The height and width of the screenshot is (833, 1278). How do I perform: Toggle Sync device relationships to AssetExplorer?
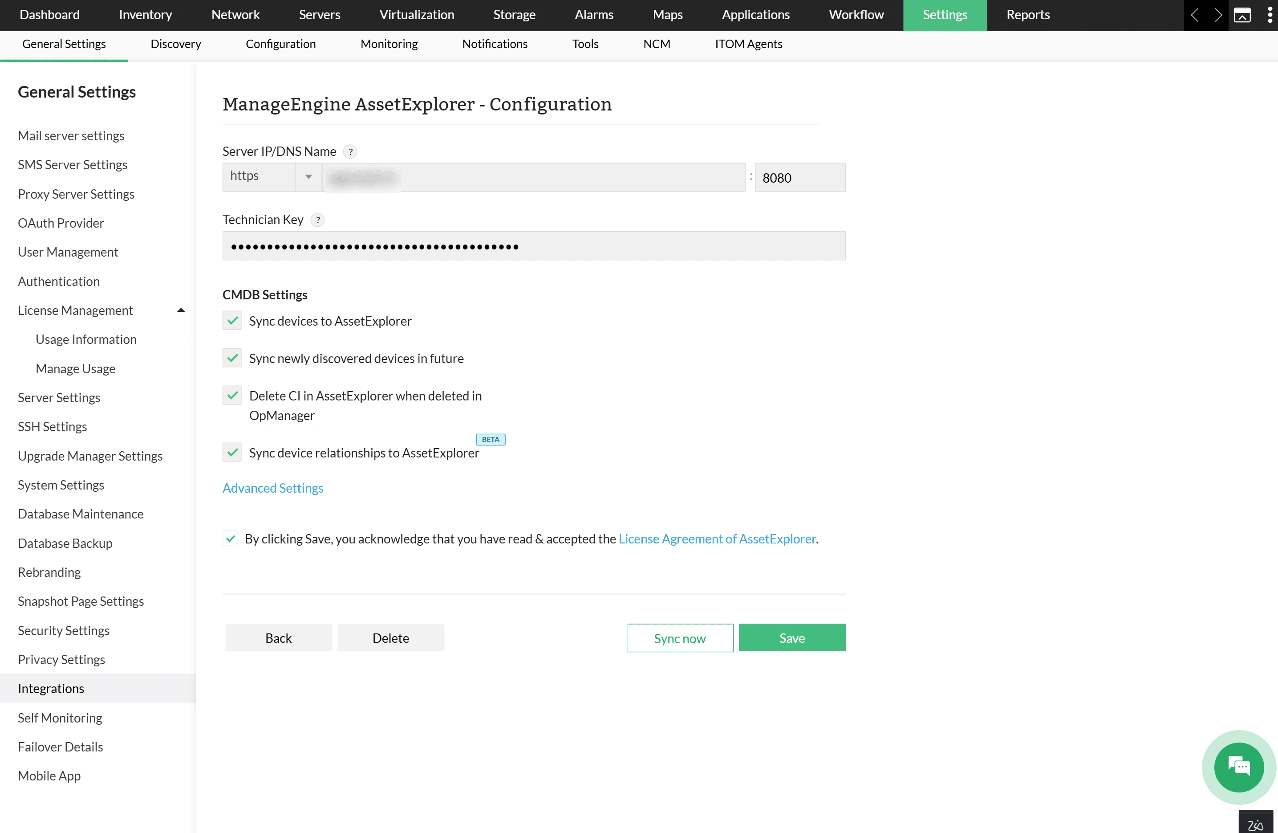(232, 453)
